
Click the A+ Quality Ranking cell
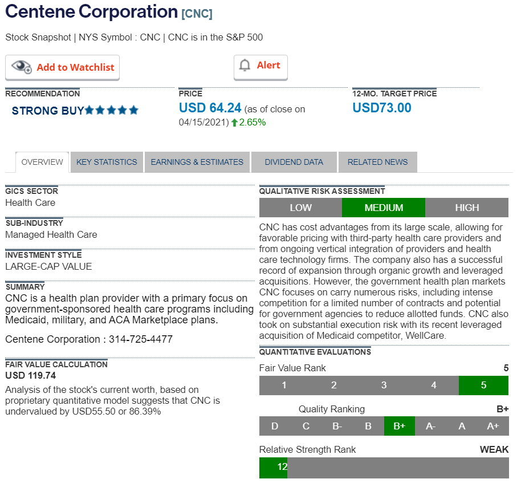492,426
